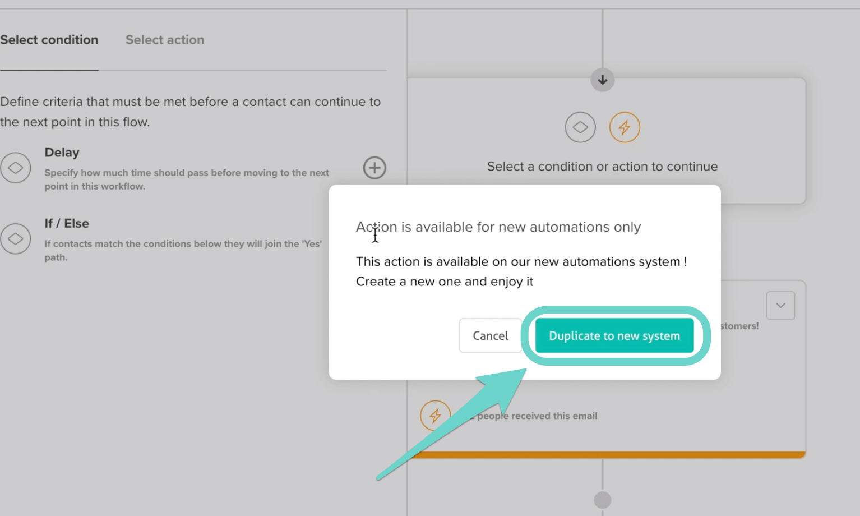The image size is (860, 516).
Task: Click the diamond icon beside Delay
Action: coord(16,168)
